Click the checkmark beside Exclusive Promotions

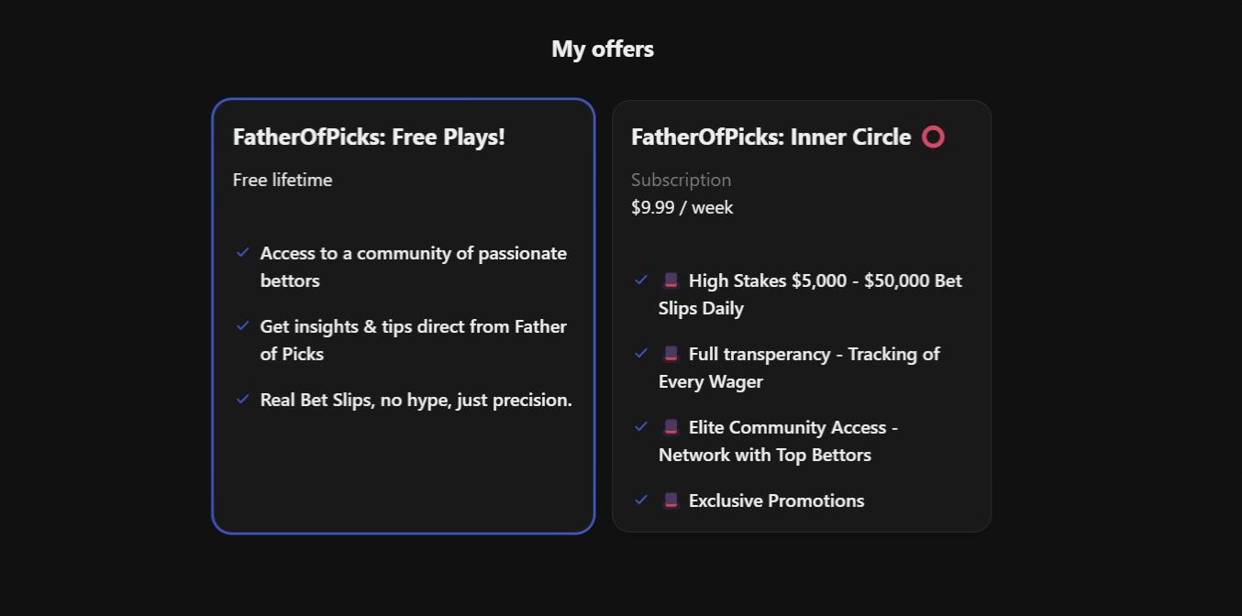[x=641, y=500]
